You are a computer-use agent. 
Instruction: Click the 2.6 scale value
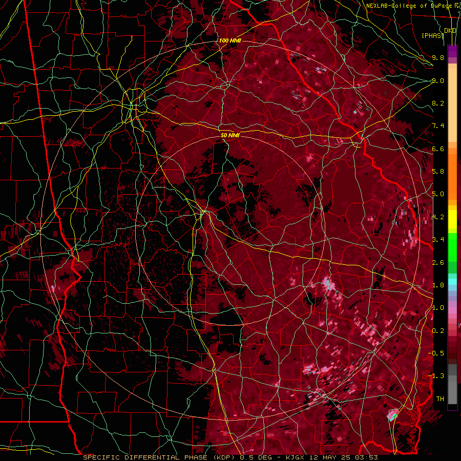[x=438, y=262]
